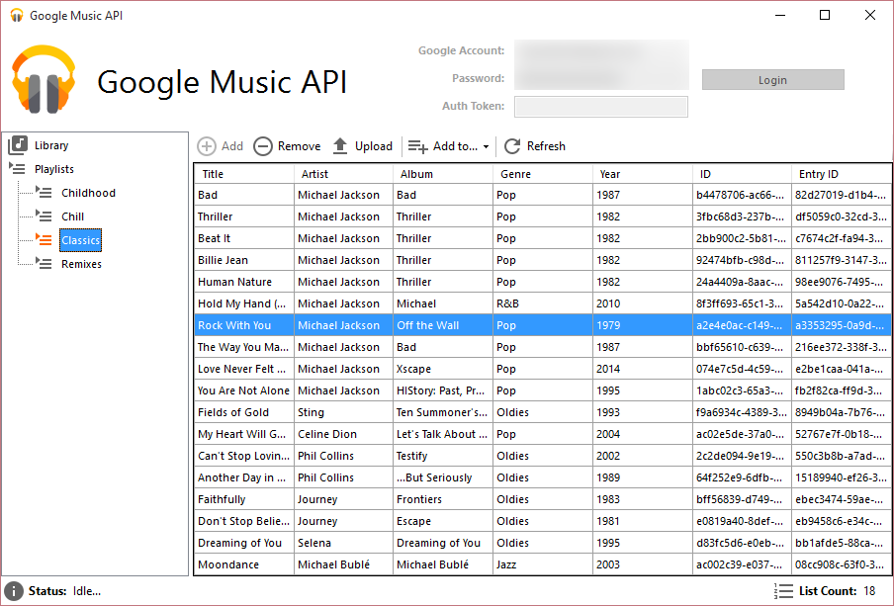Click the R&B genre cell

(543, 303)
